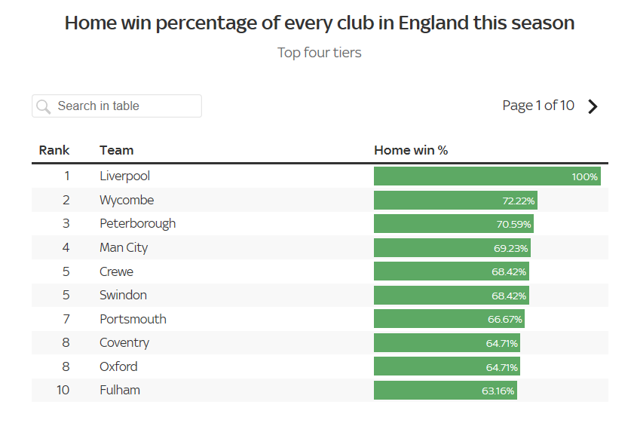
Task: Select Wycombe row team name
Action: click(x=126, y=200)
